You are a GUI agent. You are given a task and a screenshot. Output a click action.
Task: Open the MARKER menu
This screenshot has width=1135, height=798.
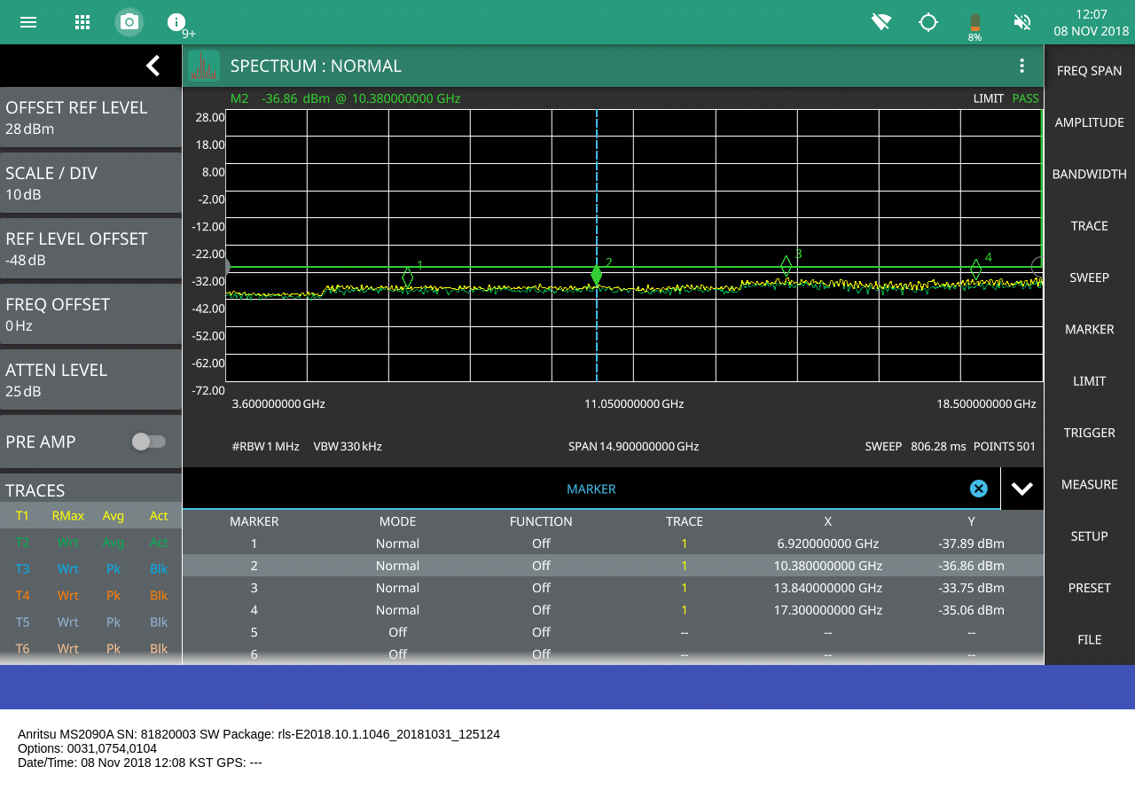point(1090,329)
